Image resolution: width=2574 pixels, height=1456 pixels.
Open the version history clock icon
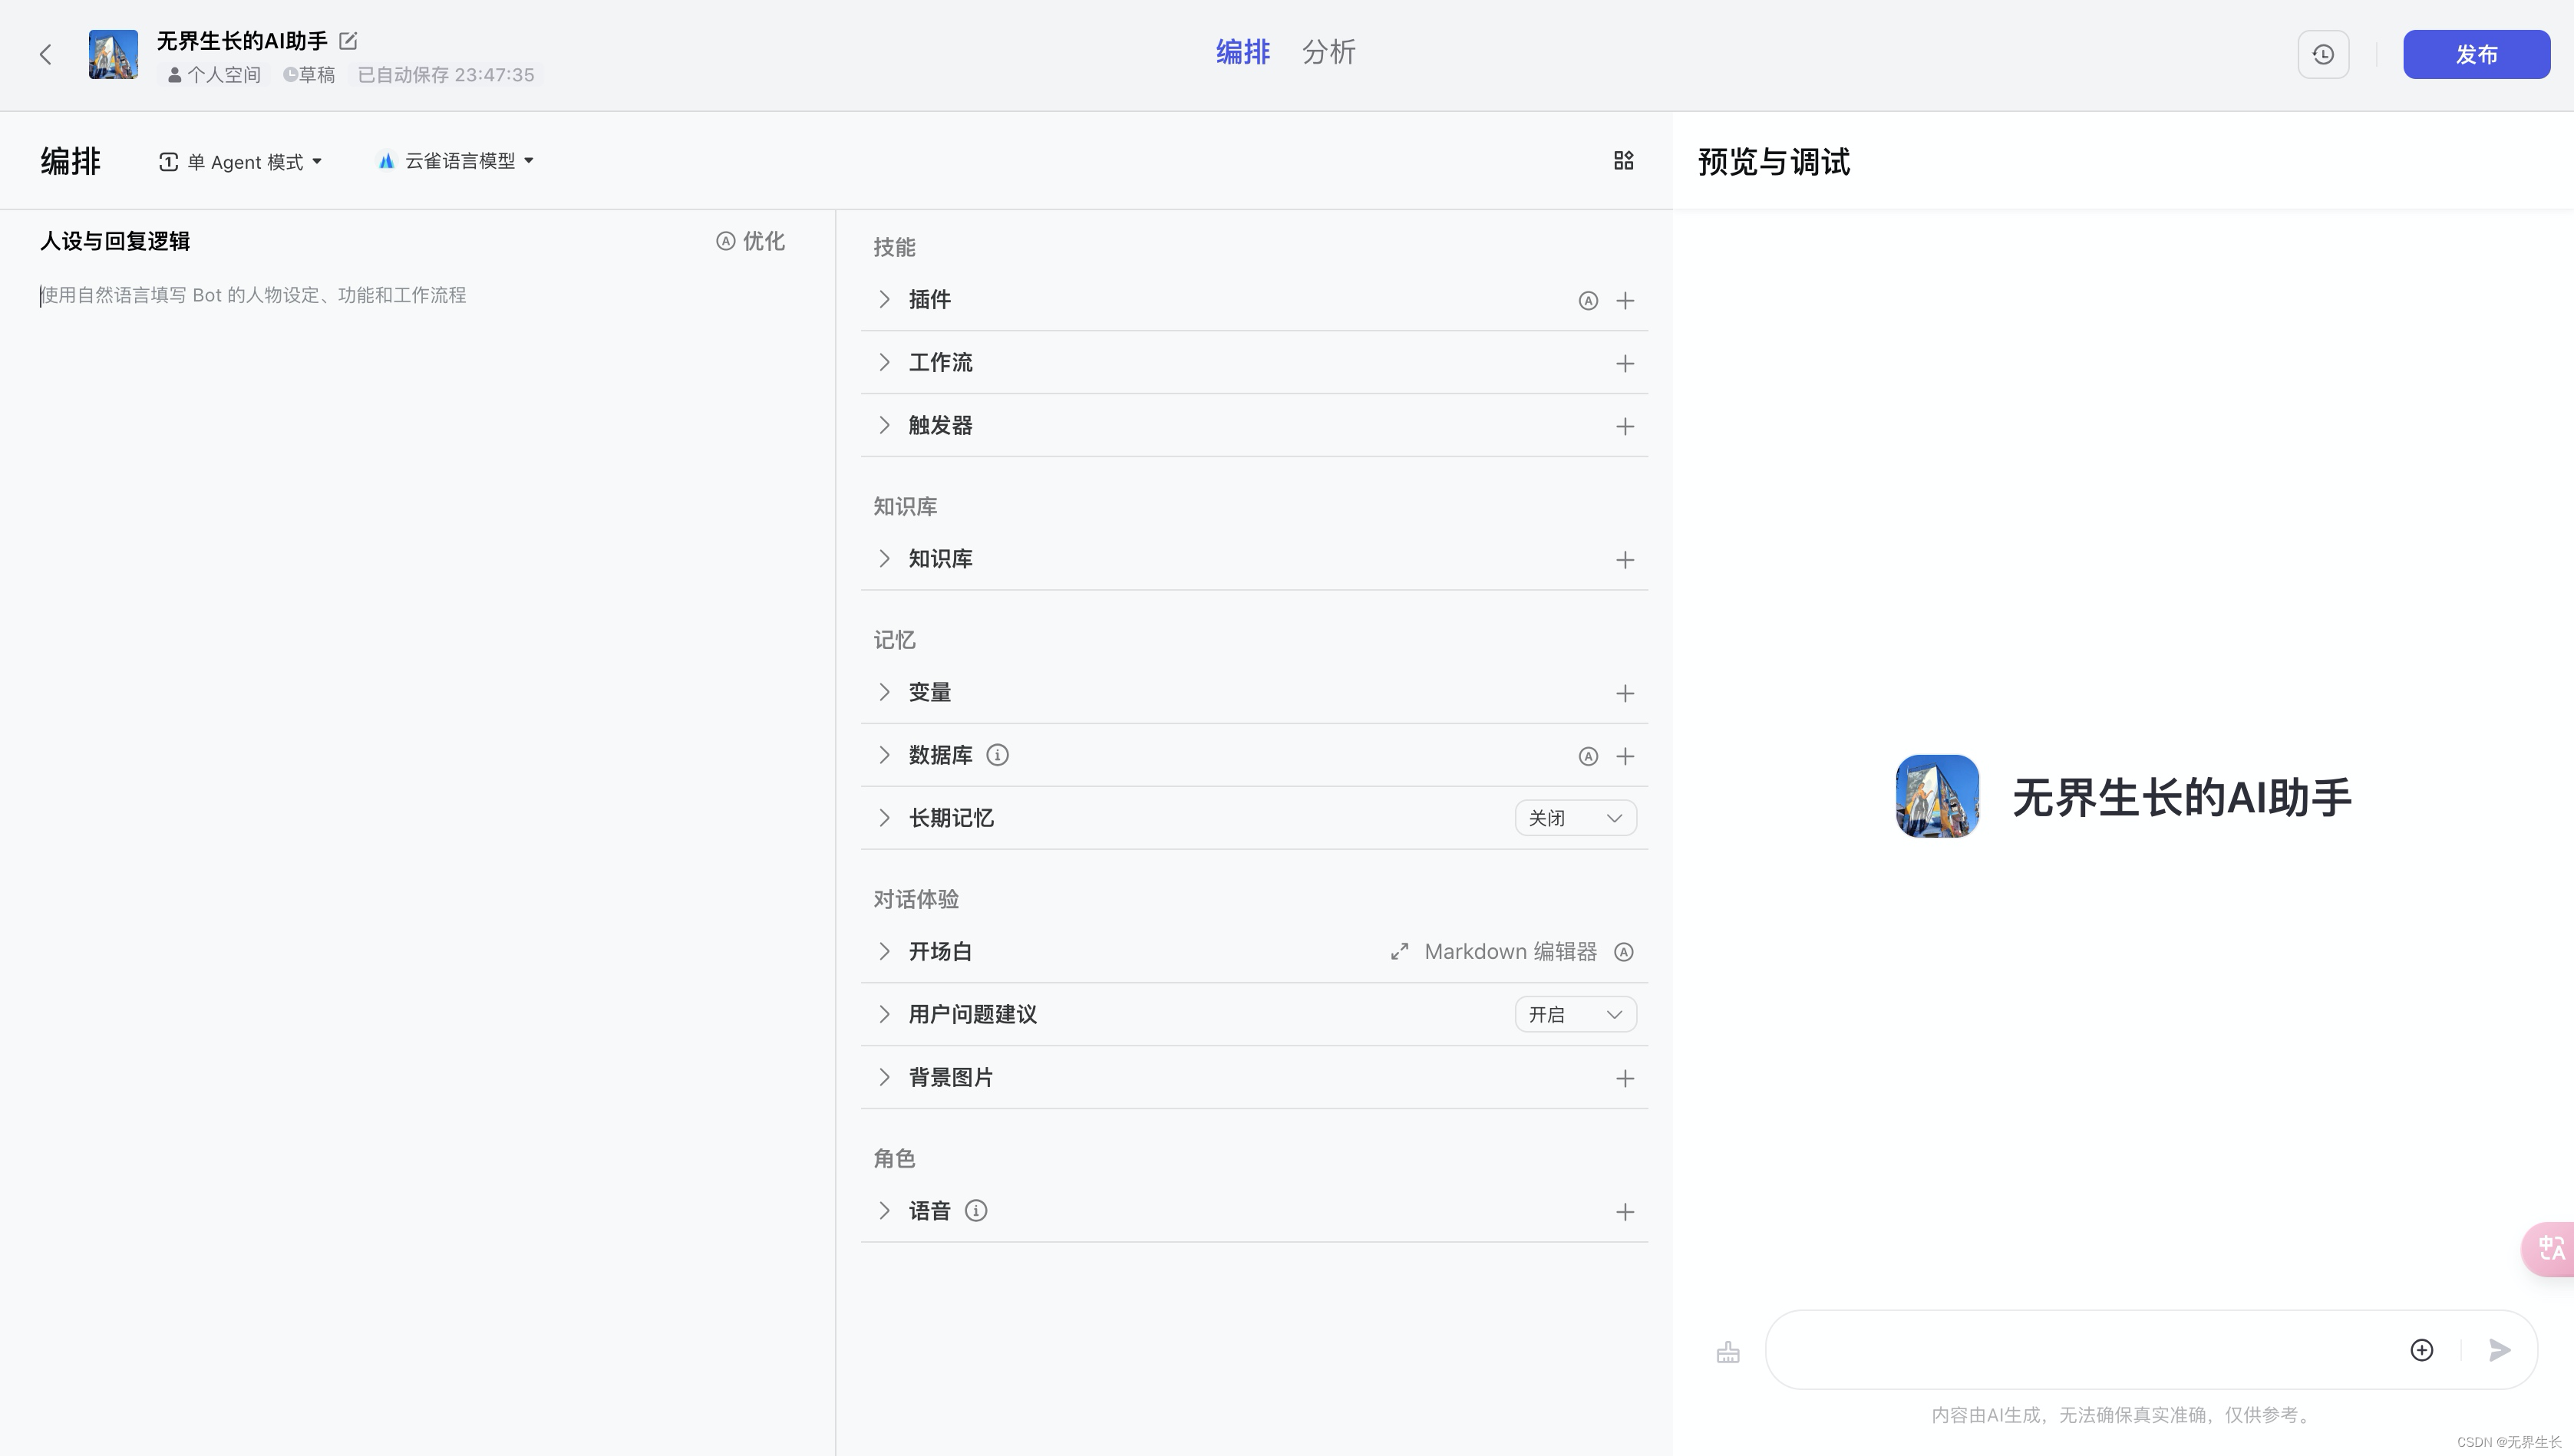tap(2323, 55)
